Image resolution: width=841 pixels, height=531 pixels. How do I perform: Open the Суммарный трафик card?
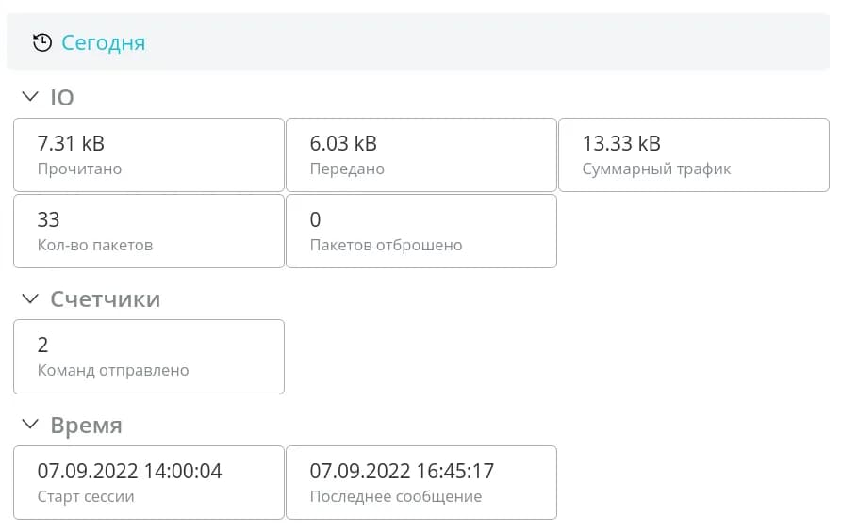click(x=693, y=155)
